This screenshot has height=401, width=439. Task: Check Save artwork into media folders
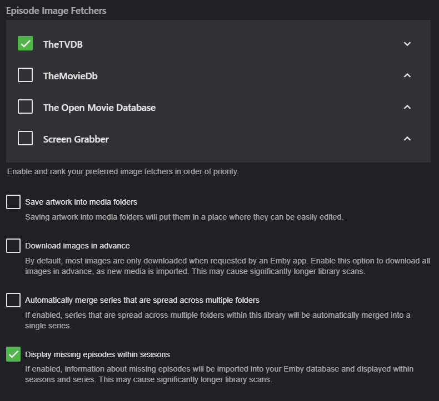13,202
